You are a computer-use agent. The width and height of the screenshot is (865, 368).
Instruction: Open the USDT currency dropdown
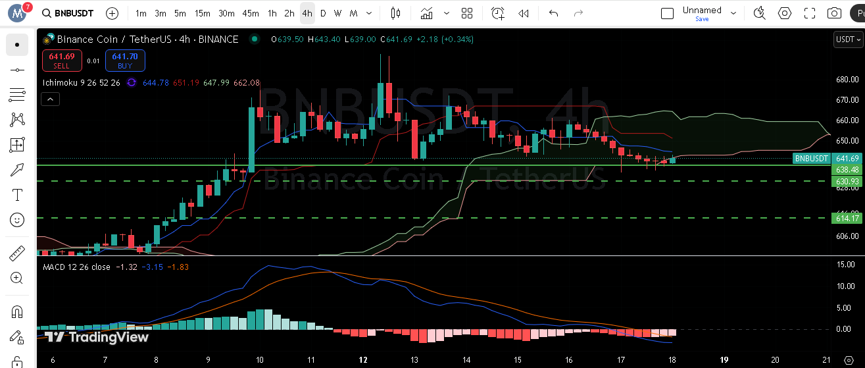click(x=848, y=39)
